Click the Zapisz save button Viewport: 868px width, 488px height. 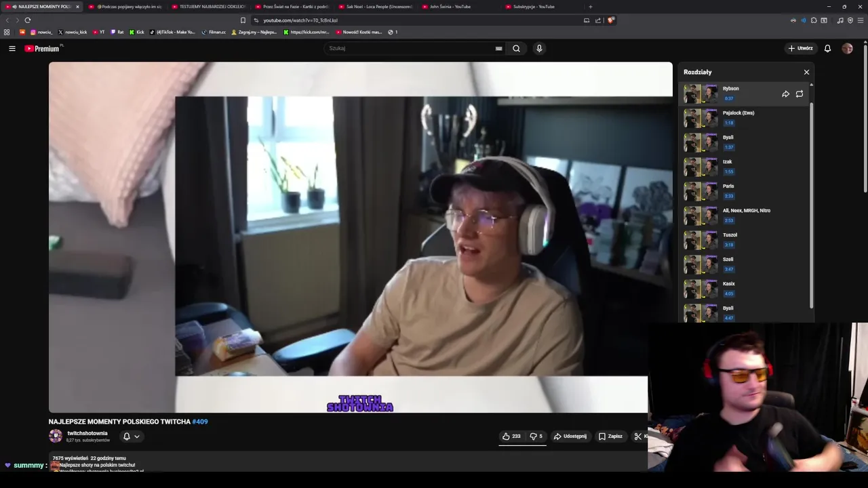pyautogui.click(x=610, y=436)
